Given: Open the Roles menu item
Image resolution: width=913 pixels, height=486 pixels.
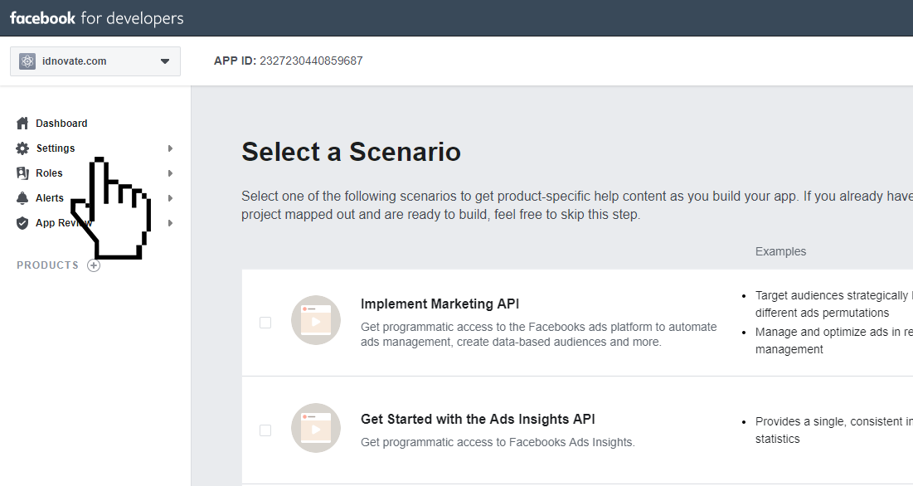Looking at the screenshot, I should pos(49,173).
